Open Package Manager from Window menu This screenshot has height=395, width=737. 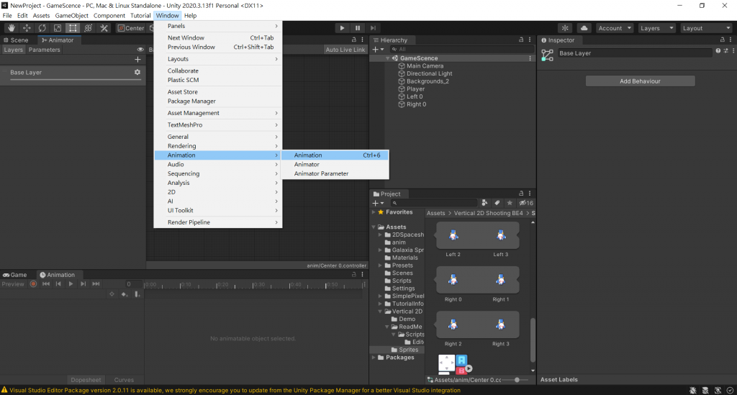218,101
